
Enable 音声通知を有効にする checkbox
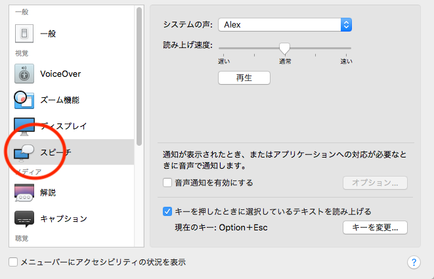point(167,182)
